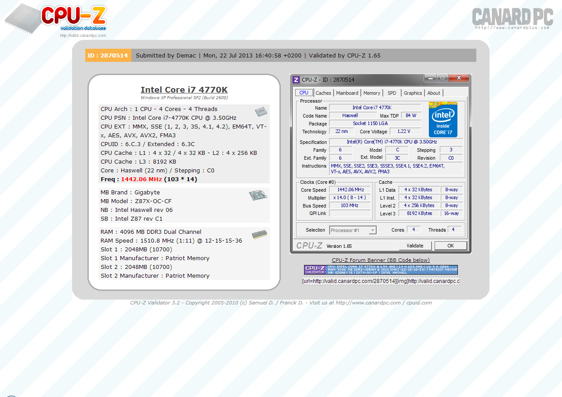
Task: Open the Mainboard tab
Action: pyautogui.click(x=347, y=93)
